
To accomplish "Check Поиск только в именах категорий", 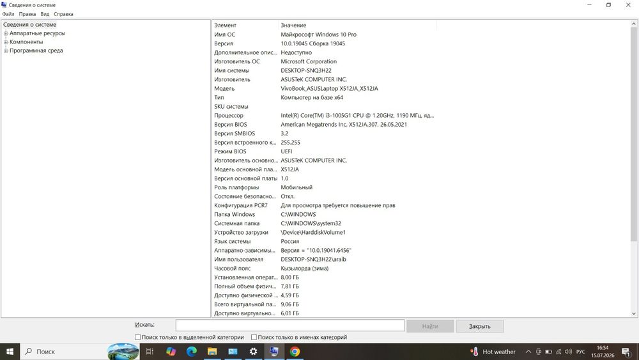I will click(254, 337).
